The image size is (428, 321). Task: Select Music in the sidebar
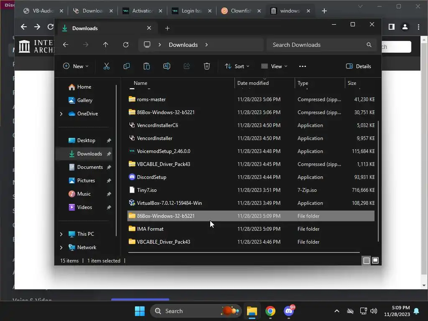(84, 194)
